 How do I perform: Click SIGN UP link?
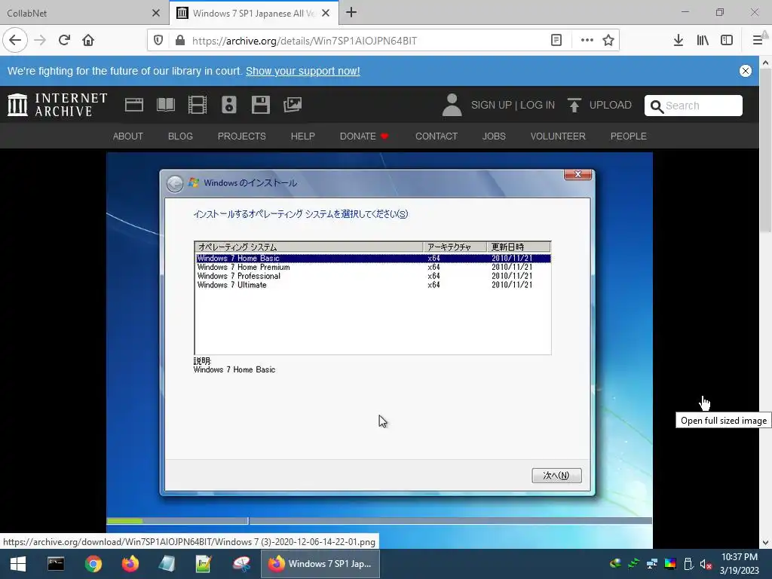(492, 105)
